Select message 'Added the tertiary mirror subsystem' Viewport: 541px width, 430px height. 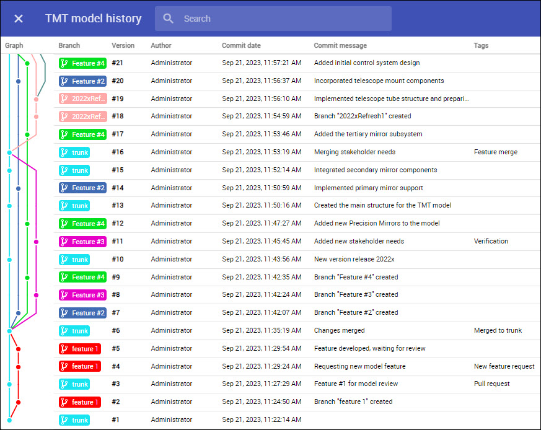pyautogui.click(x=368, y=134)
